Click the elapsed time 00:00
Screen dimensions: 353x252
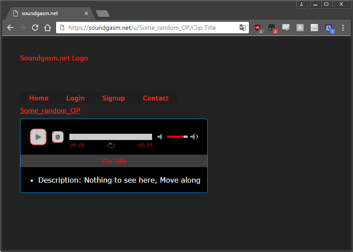pyautogui.click(x=77, y=145)
